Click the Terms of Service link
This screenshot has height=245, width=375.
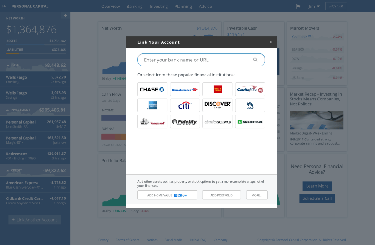point(127,240)
